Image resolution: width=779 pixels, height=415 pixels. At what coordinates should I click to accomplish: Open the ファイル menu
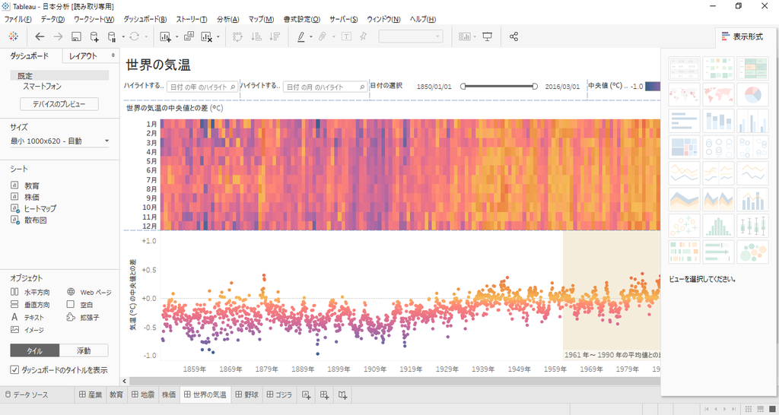pyautogui.click(x=18, y=19)
